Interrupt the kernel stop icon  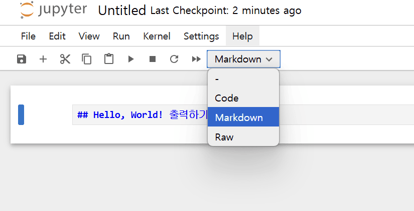153,59
